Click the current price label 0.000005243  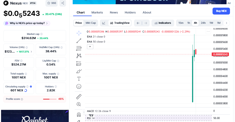click(x=220, y=54)
